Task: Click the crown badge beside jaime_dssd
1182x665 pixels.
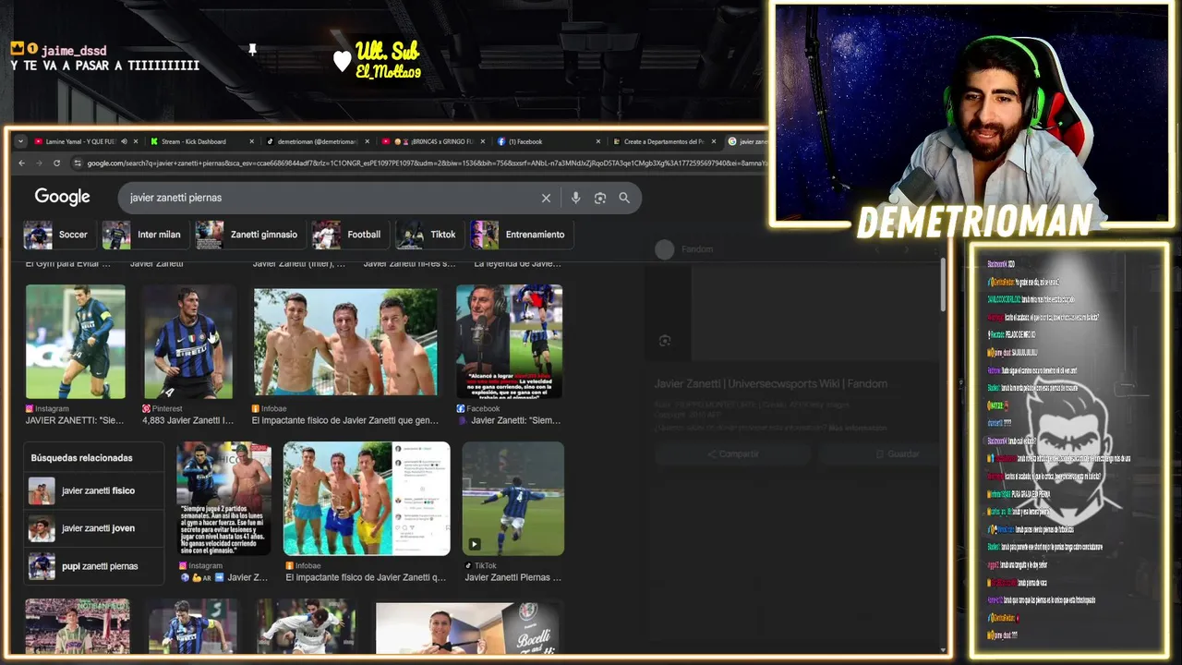Action: click(x=18, y=49)
